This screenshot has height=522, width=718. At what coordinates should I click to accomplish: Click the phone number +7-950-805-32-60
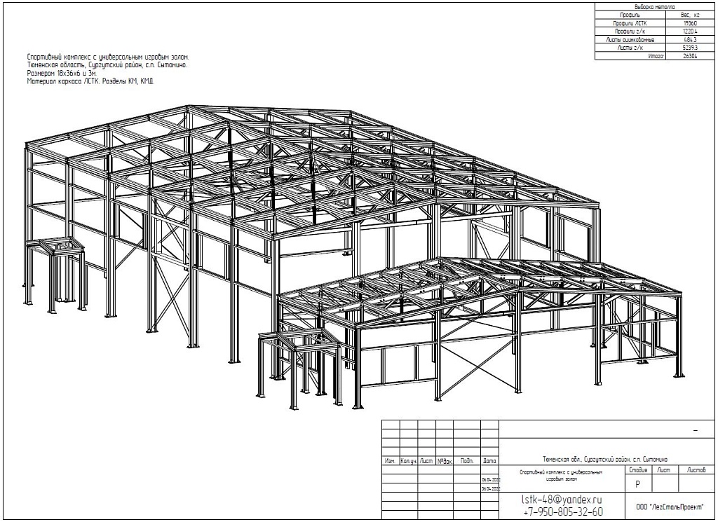[x=562, y=511]
